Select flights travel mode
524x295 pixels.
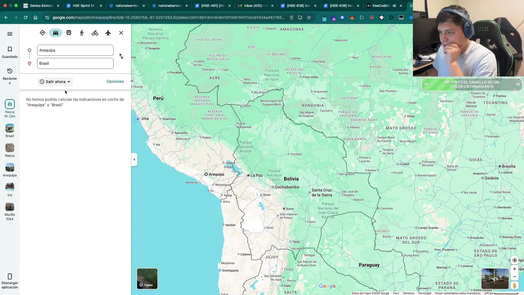tap(108, 33)
